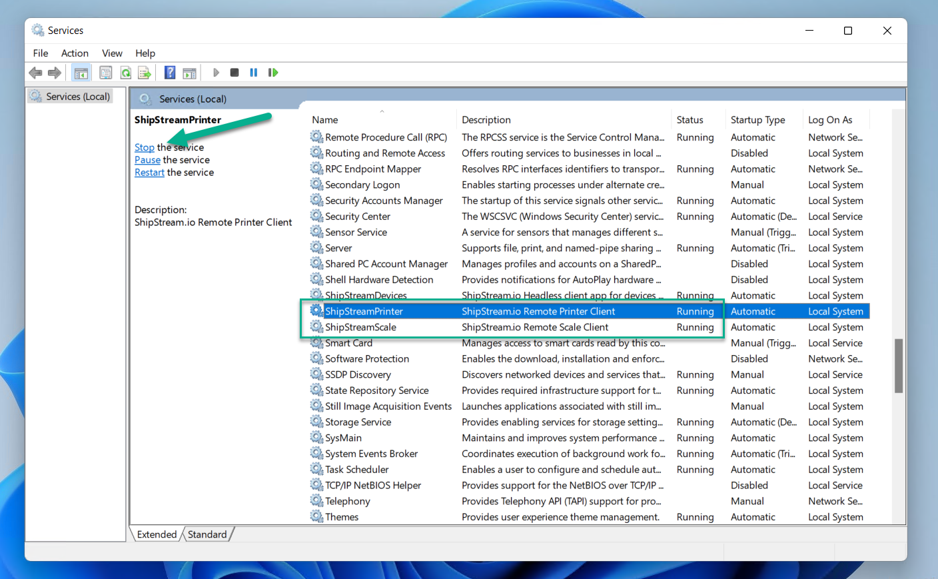938x579 pixels.
Task: Click the Restart Service toolbar icon
Action: click(273, 73)
